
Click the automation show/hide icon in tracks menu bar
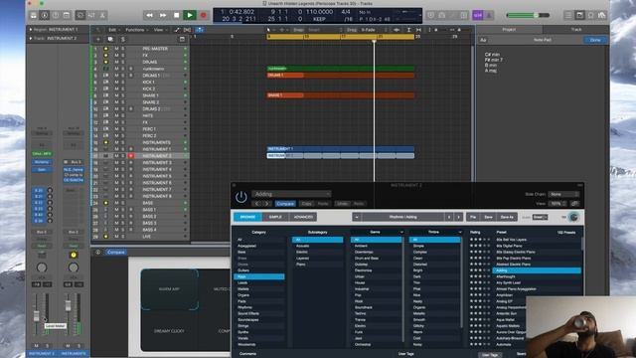point(177,30)
